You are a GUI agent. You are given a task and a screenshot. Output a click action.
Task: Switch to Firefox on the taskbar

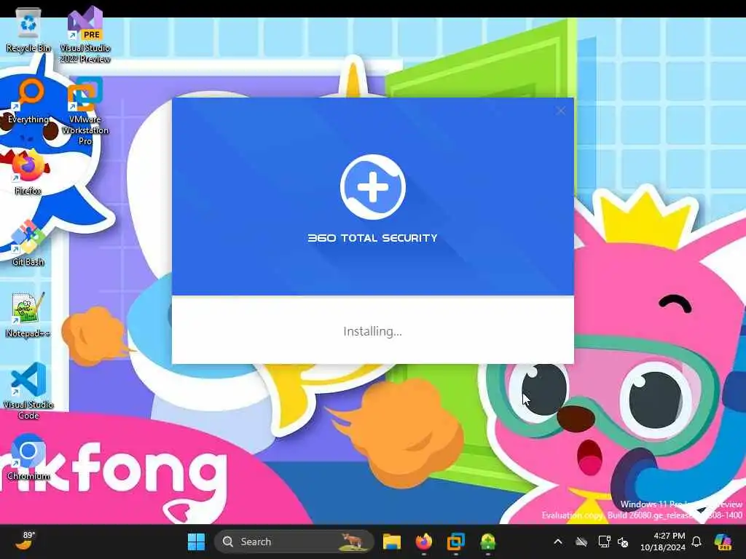click(423, 542)
